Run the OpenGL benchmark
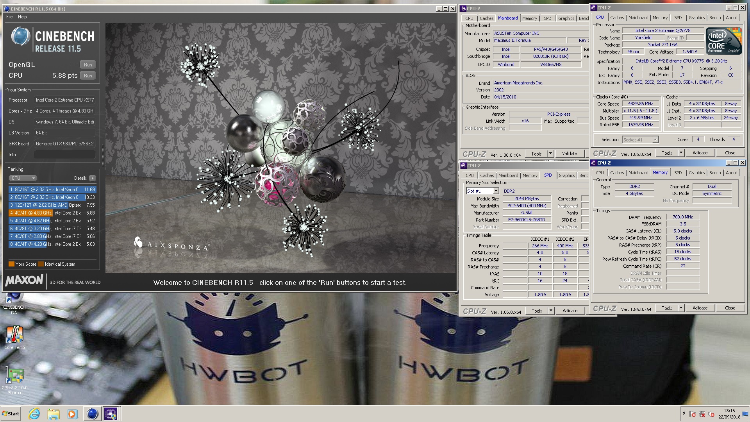The width and height of the screenshot is (750, 422). coord(88,65)
